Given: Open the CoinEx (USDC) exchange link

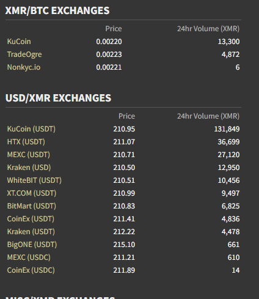Looking at the screenshot, I should (x=31, y=270).
